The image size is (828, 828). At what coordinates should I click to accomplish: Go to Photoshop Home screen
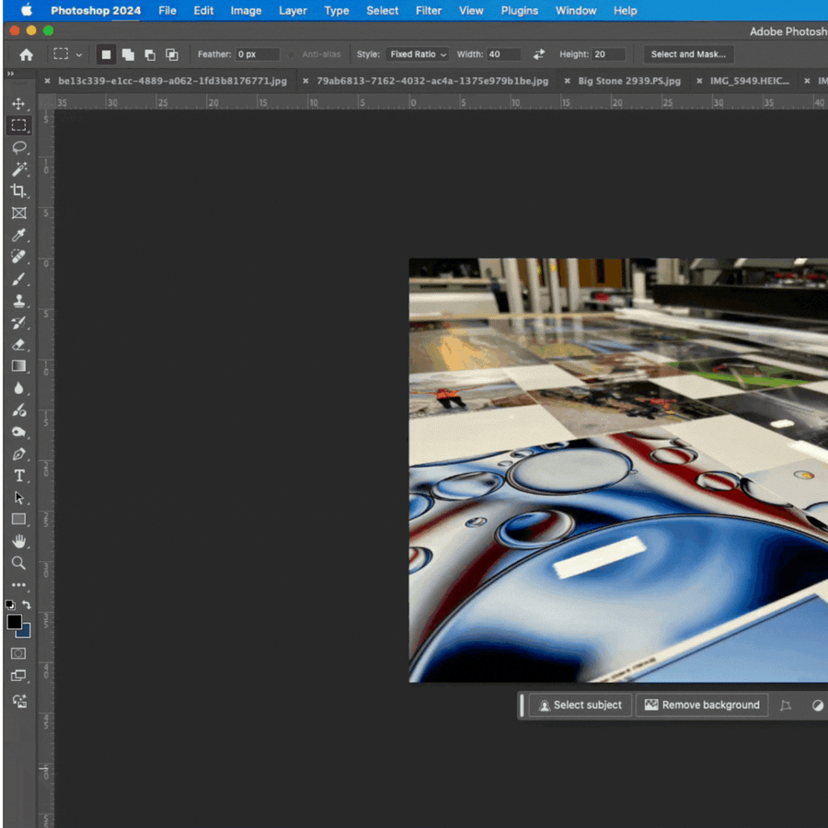(26, 54)
